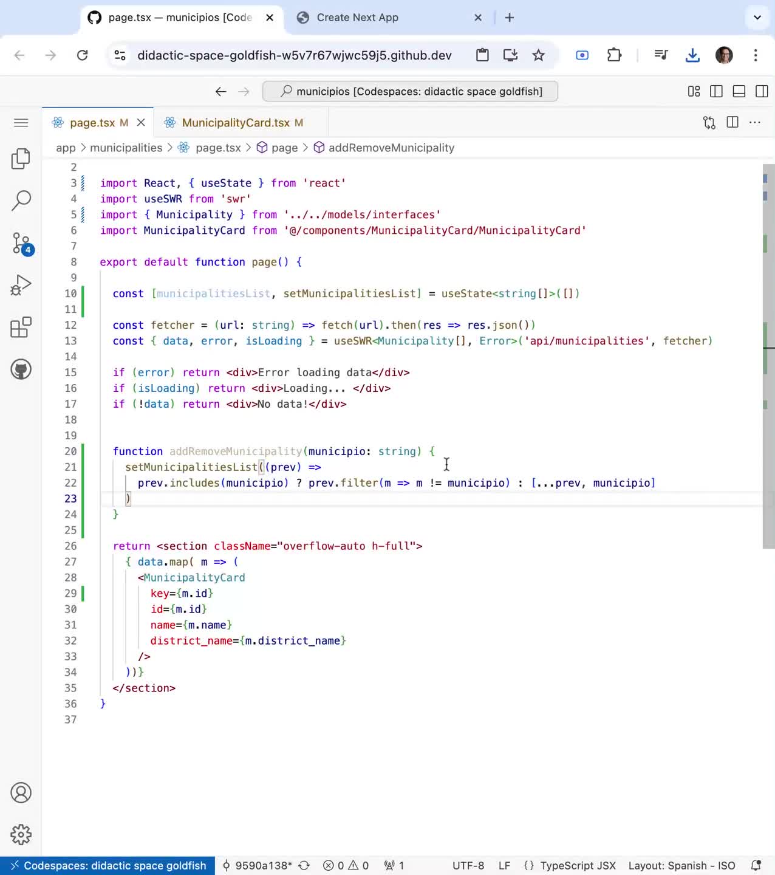Close the page.tsx editor tab

tap(141, 123)
